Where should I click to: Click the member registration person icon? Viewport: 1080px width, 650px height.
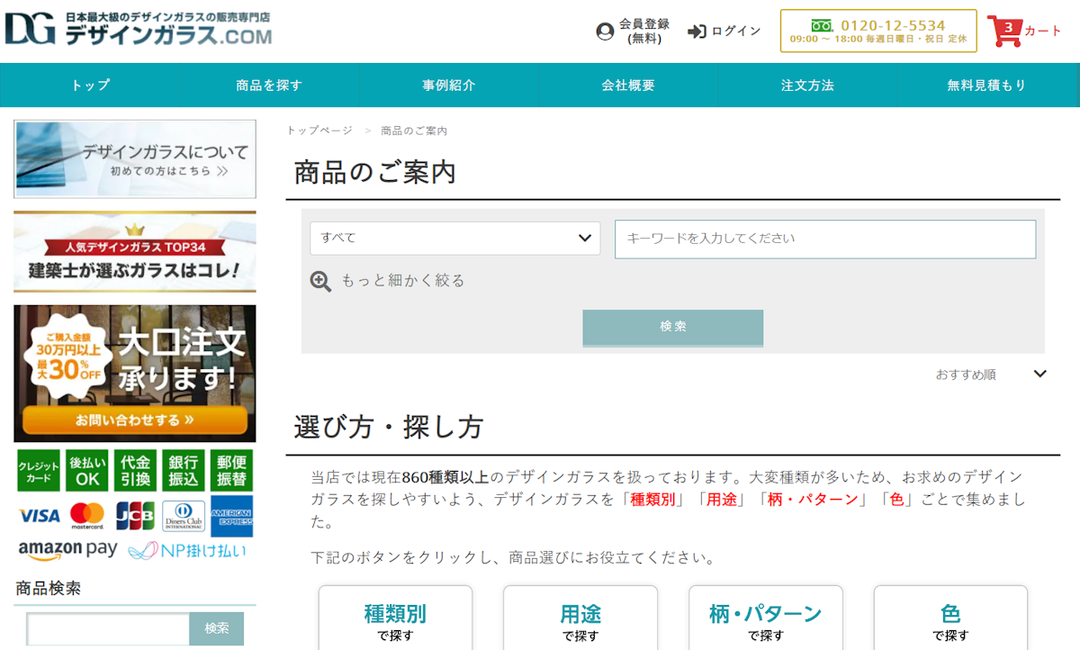(x=605, y=32)
